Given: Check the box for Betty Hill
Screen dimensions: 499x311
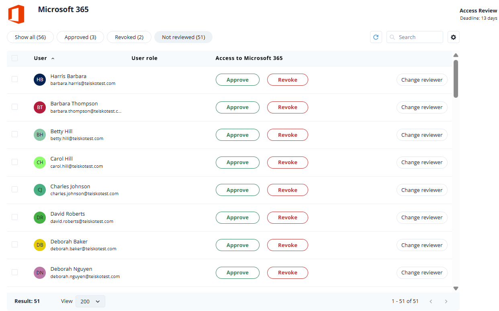Looking at the screenshot, I should [15, 134].
